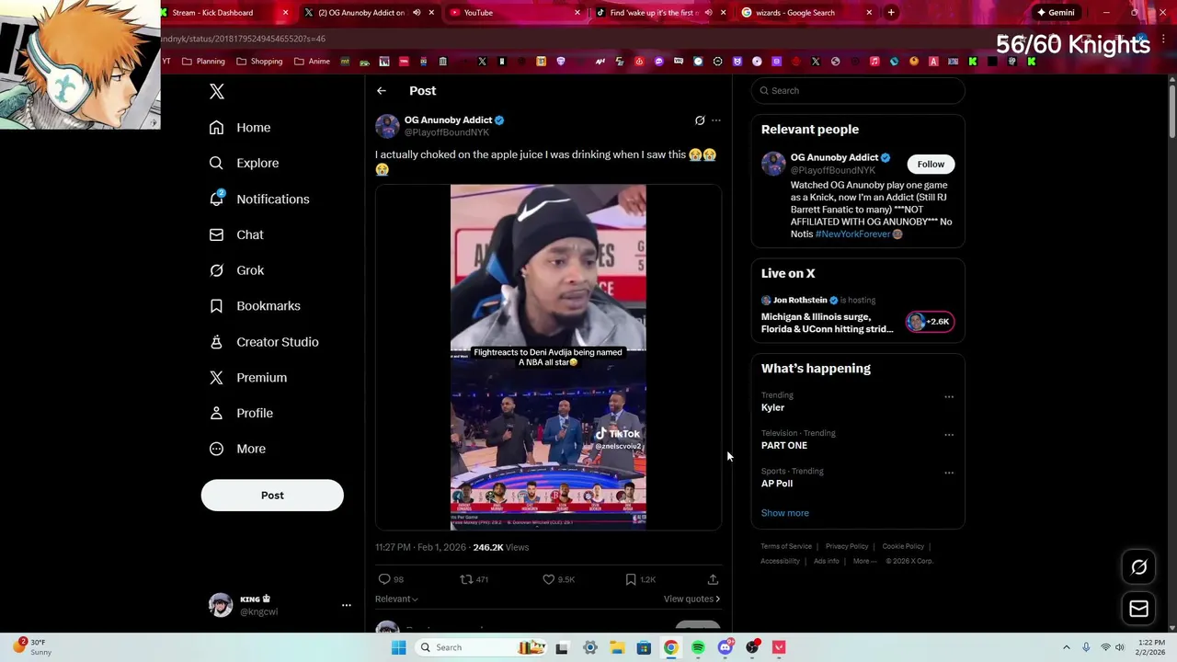Open the post's three-dot options menu

[x=716, y=120]
